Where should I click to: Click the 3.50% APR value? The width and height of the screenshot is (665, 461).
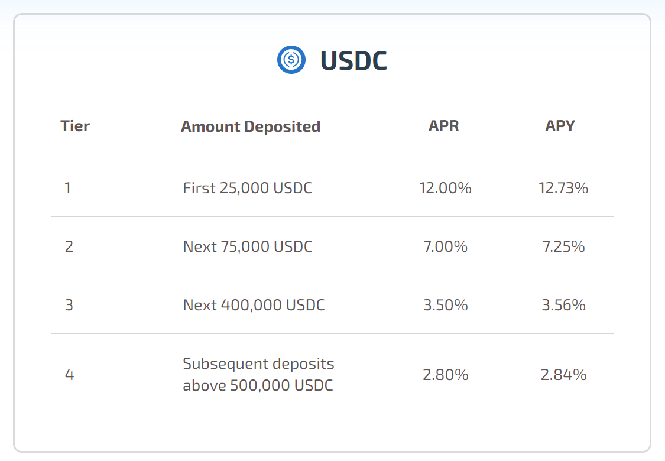[445, 305]
